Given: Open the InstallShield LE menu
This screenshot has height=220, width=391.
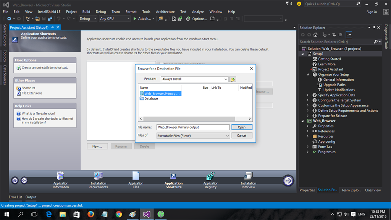Looking at the screenshot, I should pos(49,12).
